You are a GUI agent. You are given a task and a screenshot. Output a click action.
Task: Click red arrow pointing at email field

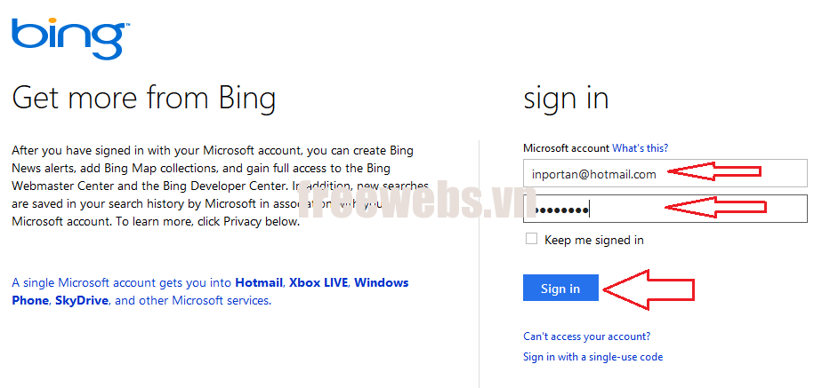pyautogui.click(x=714, y=173)
